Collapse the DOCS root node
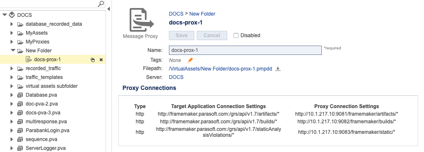 (5, 15)
